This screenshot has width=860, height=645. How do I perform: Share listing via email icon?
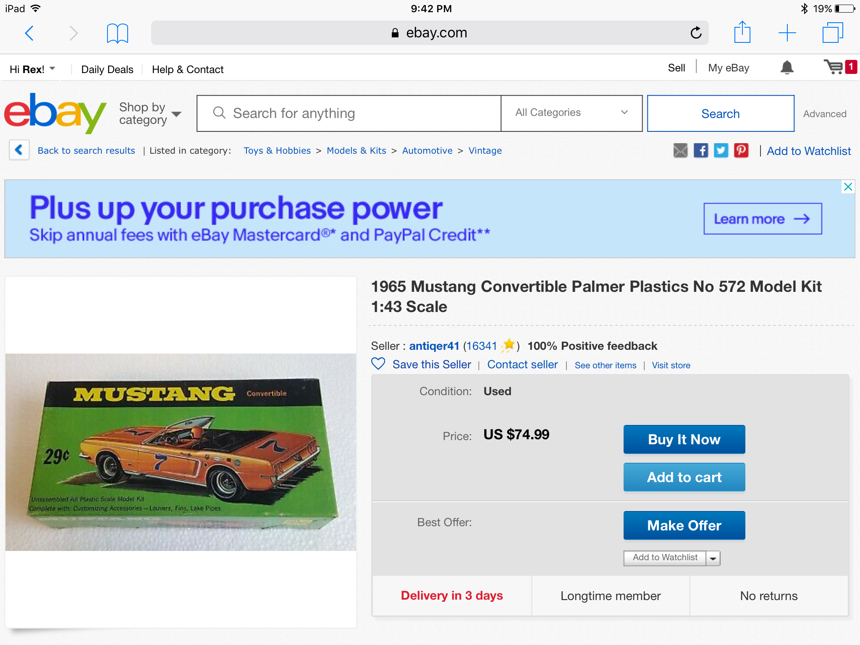(x=680, y=150)
